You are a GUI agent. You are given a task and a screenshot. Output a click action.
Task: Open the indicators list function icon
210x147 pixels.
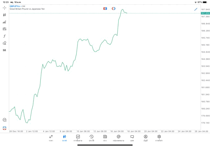pos(5,36)
